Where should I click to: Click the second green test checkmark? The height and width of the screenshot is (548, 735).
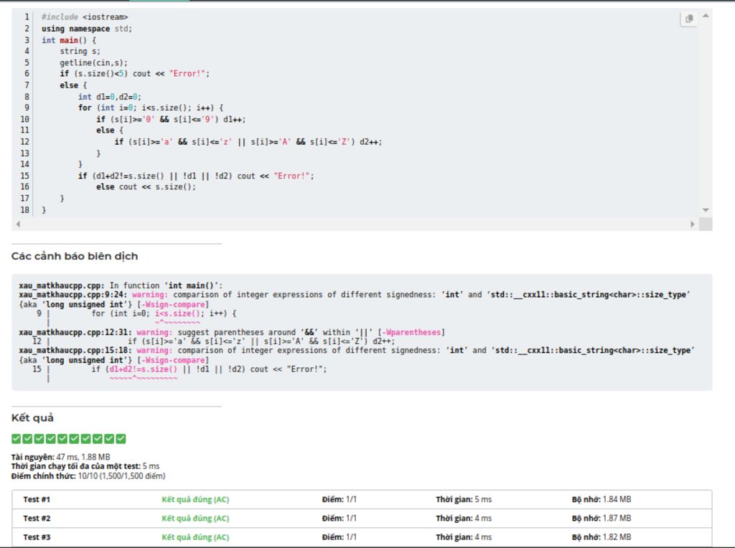[28, 438]
